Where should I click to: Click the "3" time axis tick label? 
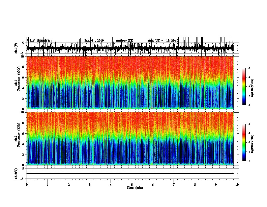(90, 185)
